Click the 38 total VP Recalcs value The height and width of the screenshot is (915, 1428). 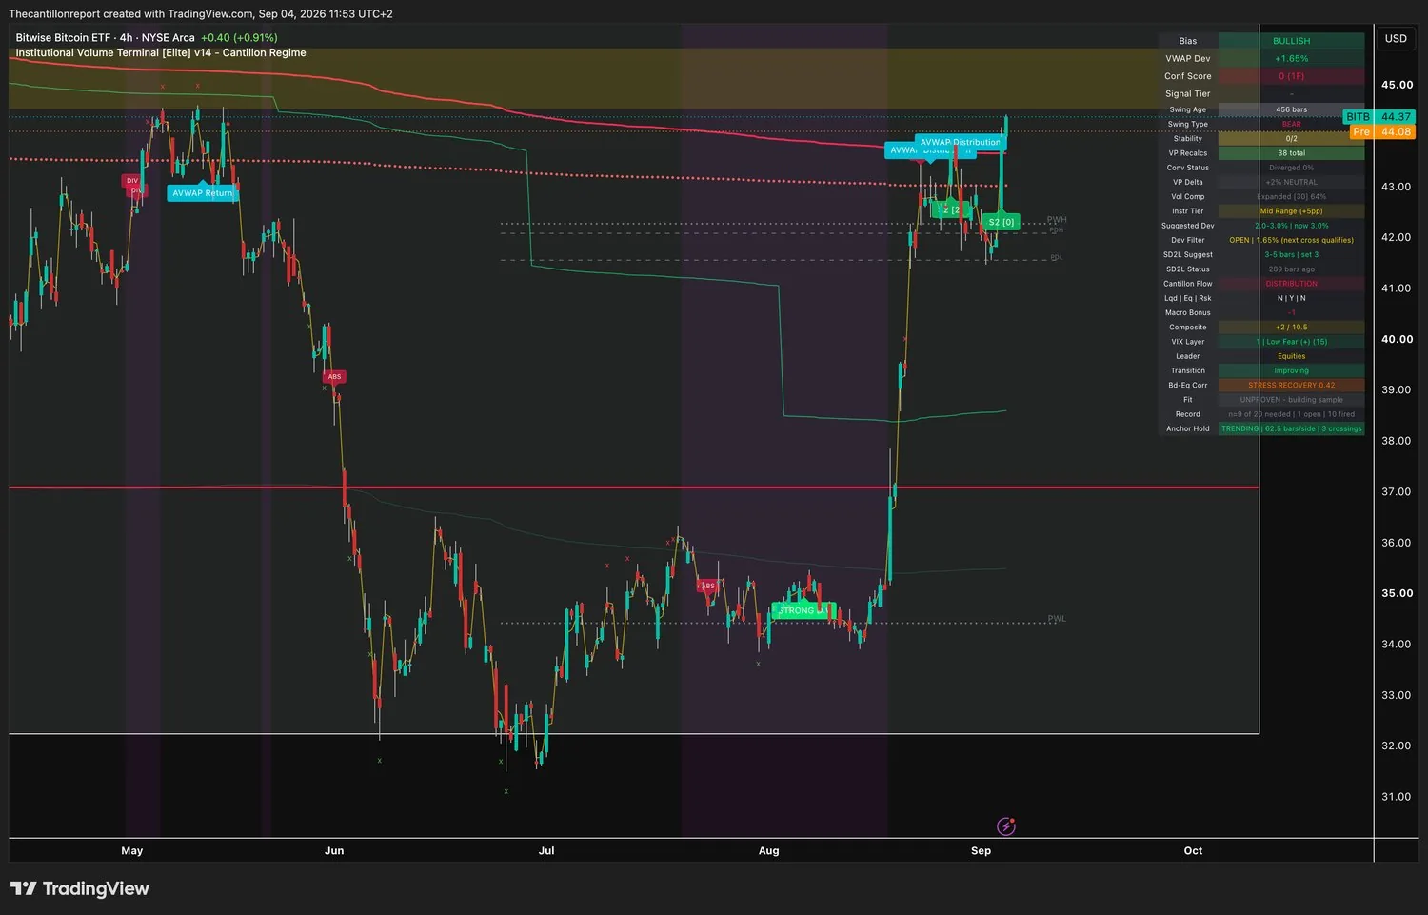[1291, 153]
